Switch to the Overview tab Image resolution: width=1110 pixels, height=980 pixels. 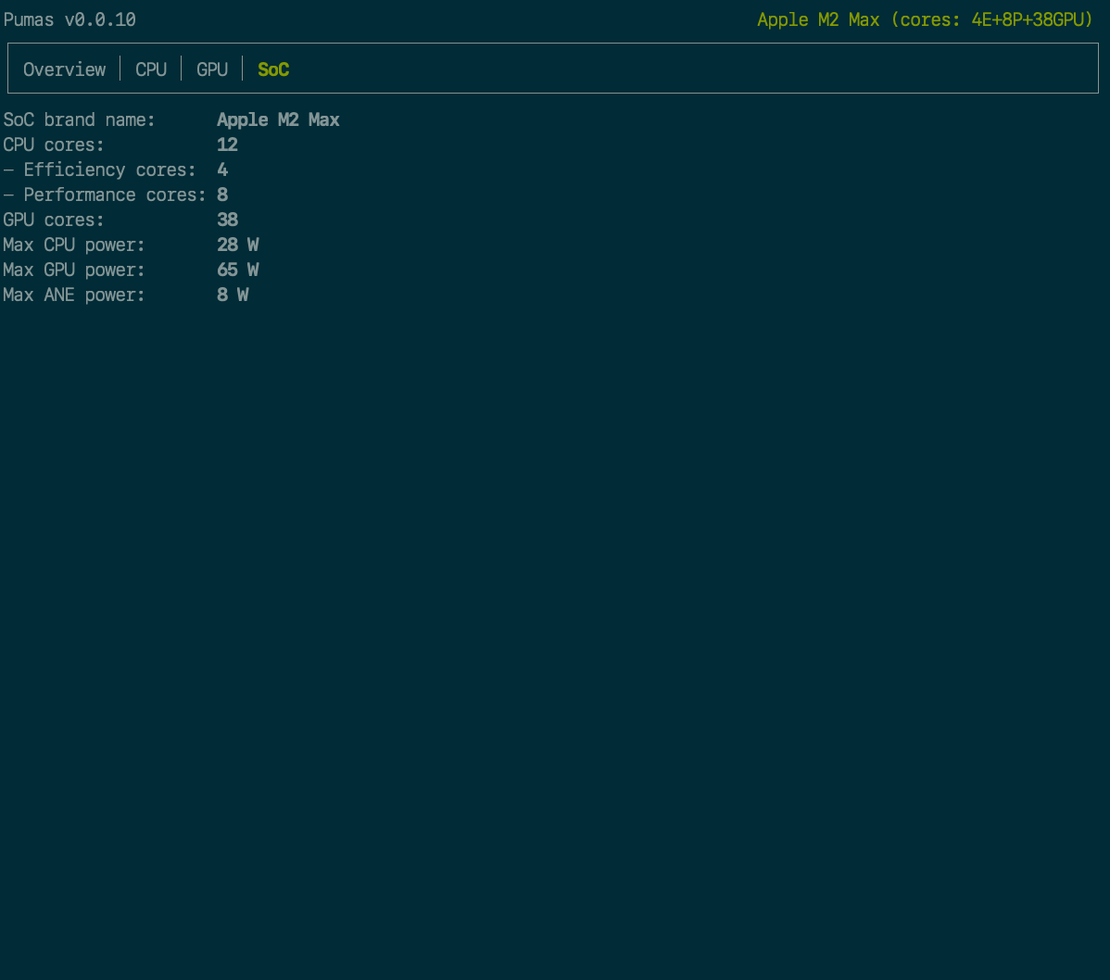point(65,69)
